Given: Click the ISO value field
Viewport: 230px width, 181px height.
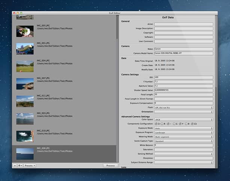Looking at the screenshot, I should [x=183, y=77].
